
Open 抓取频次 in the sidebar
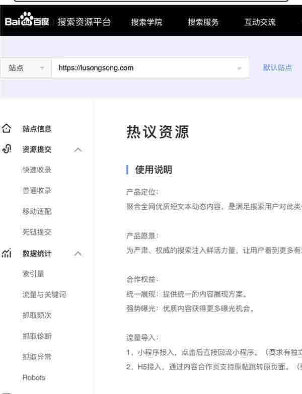click(37, 315)
